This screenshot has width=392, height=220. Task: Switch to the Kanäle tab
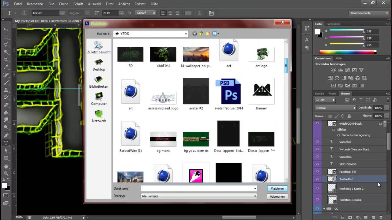tap(319, 94)
